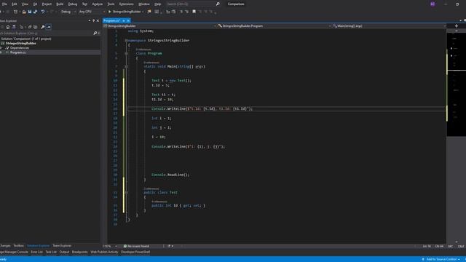
Task: Click the comment selection toolbar icon
Action: [181, 12]
